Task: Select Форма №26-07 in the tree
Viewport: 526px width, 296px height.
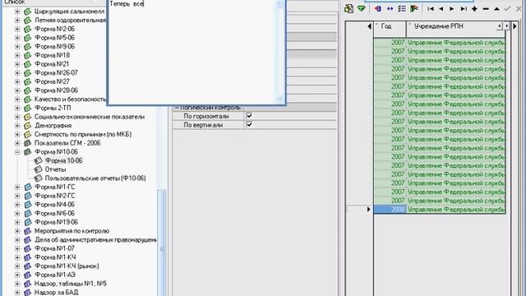Action: [56, 73]
